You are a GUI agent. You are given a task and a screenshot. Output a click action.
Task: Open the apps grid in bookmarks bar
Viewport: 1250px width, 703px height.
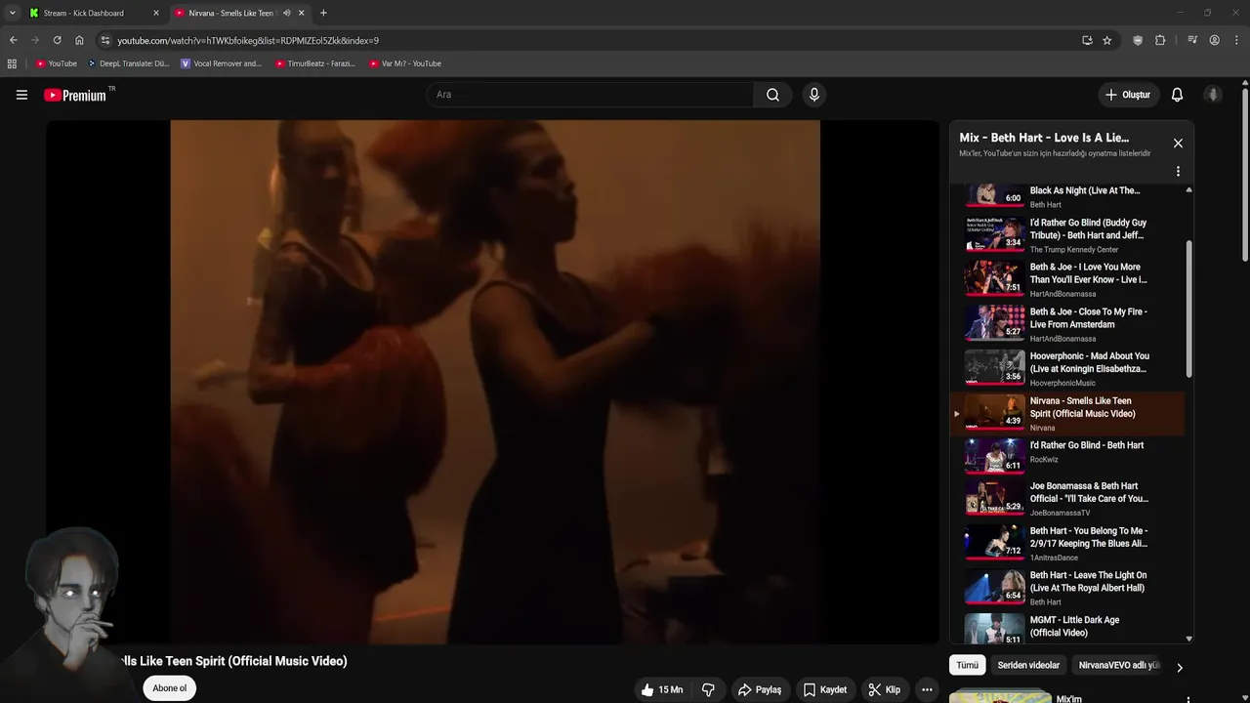[x=12, y=63]
